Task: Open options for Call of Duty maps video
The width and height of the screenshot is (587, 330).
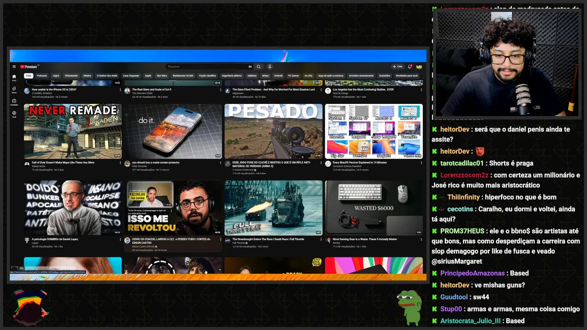Action: [x=120, y=163]
